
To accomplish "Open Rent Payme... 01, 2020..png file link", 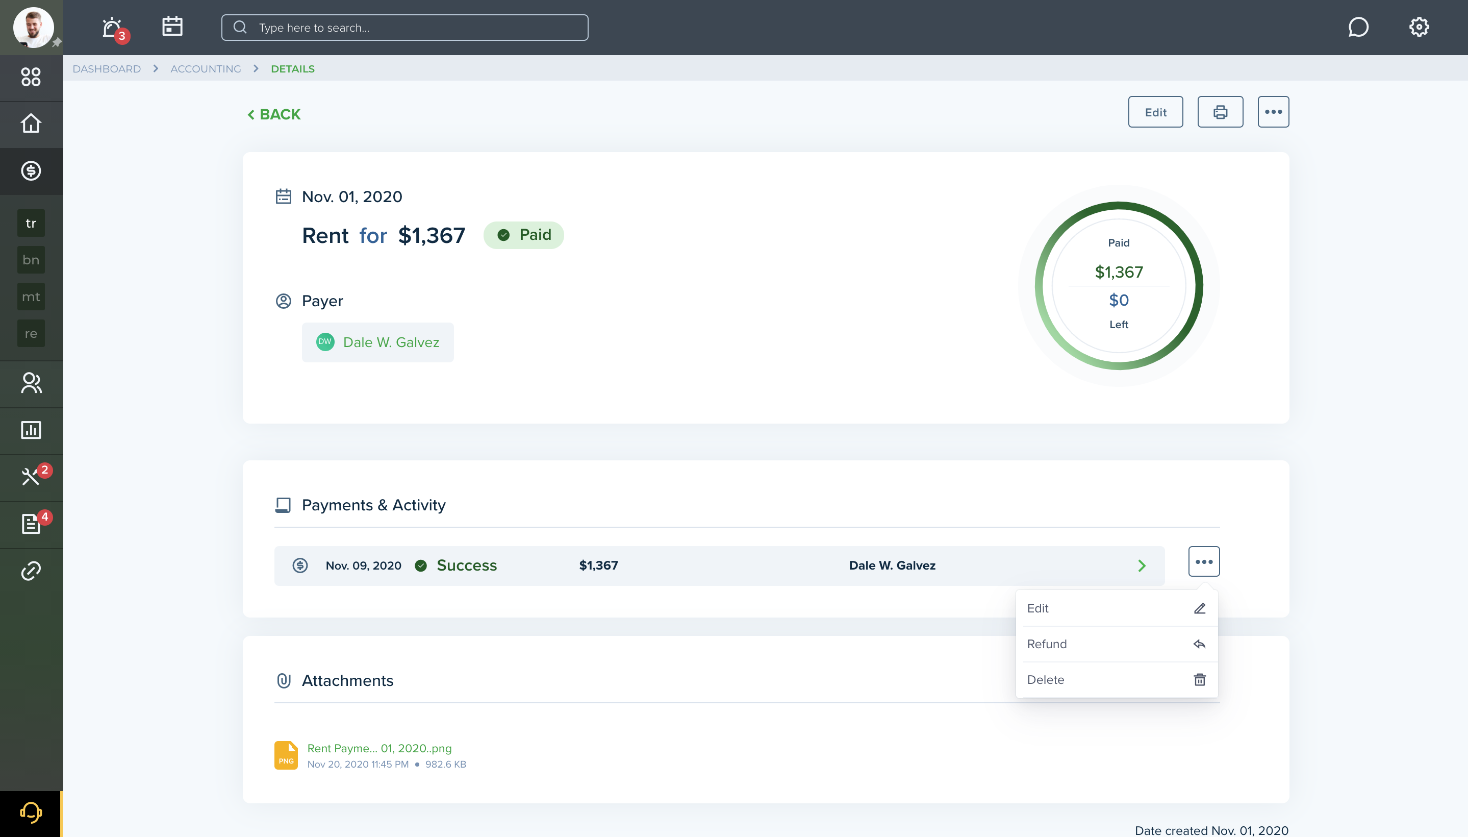I will [380, 749].
